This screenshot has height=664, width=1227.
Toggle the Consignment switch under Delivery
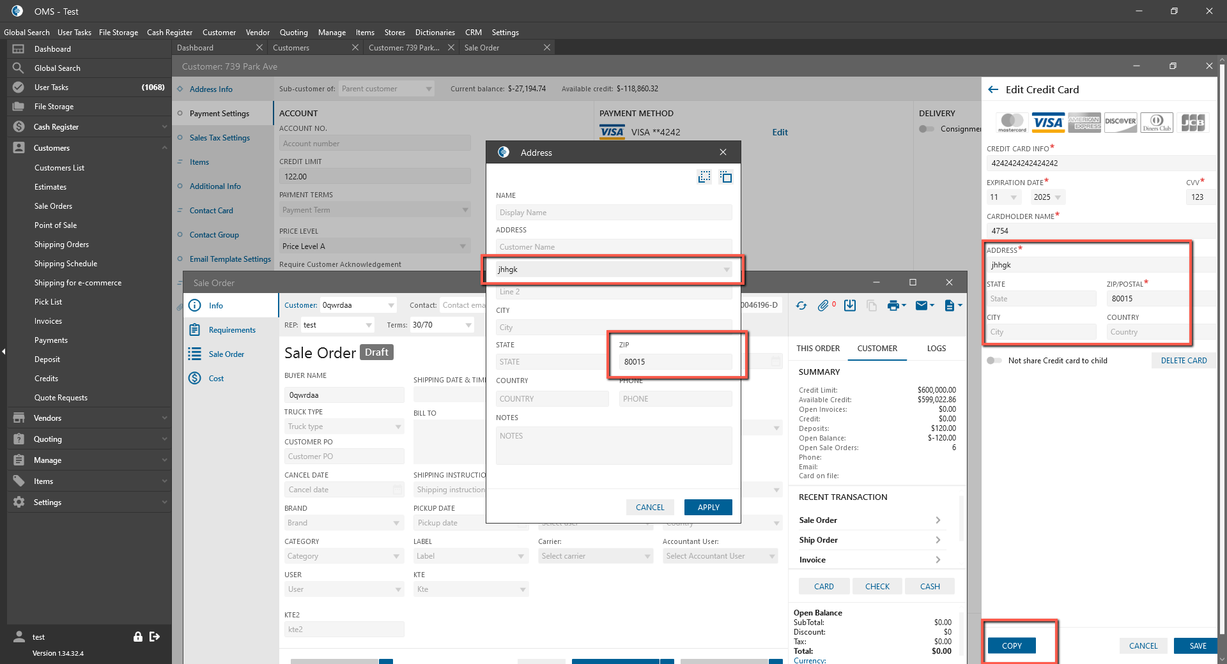point(926,129)
